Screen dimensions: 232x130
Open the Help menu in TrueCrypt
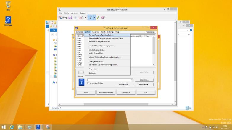(117, 32)
